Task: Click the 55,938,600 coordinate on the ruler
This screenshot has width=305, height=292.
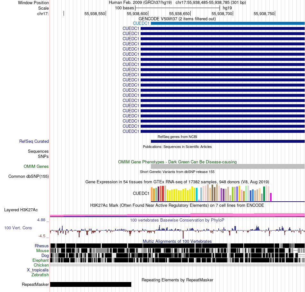Action: [x=137, y=14]
